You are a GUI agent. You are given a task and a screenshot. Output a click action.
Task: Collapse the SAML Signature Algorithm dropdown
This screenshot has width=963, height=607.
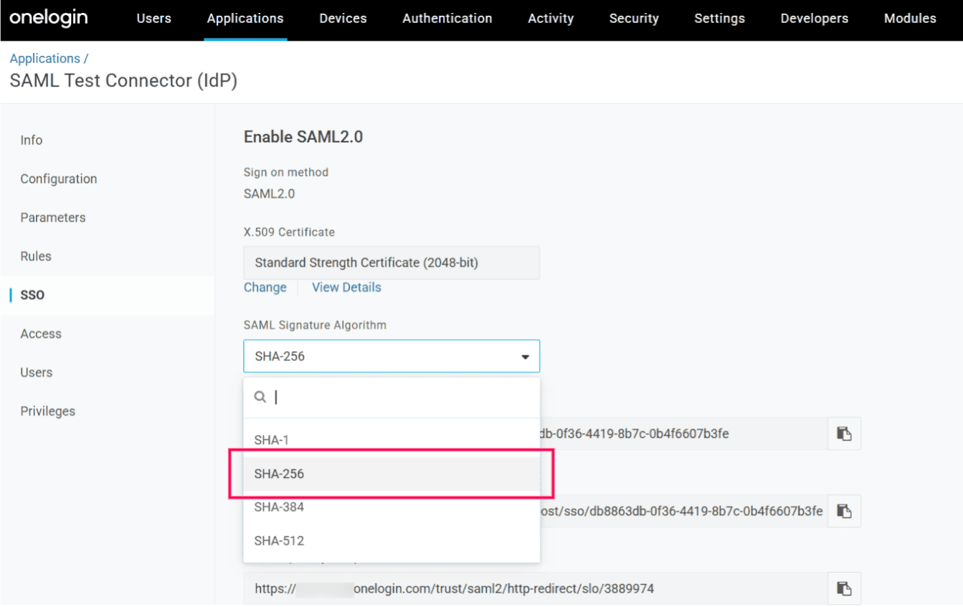point(392,356)
